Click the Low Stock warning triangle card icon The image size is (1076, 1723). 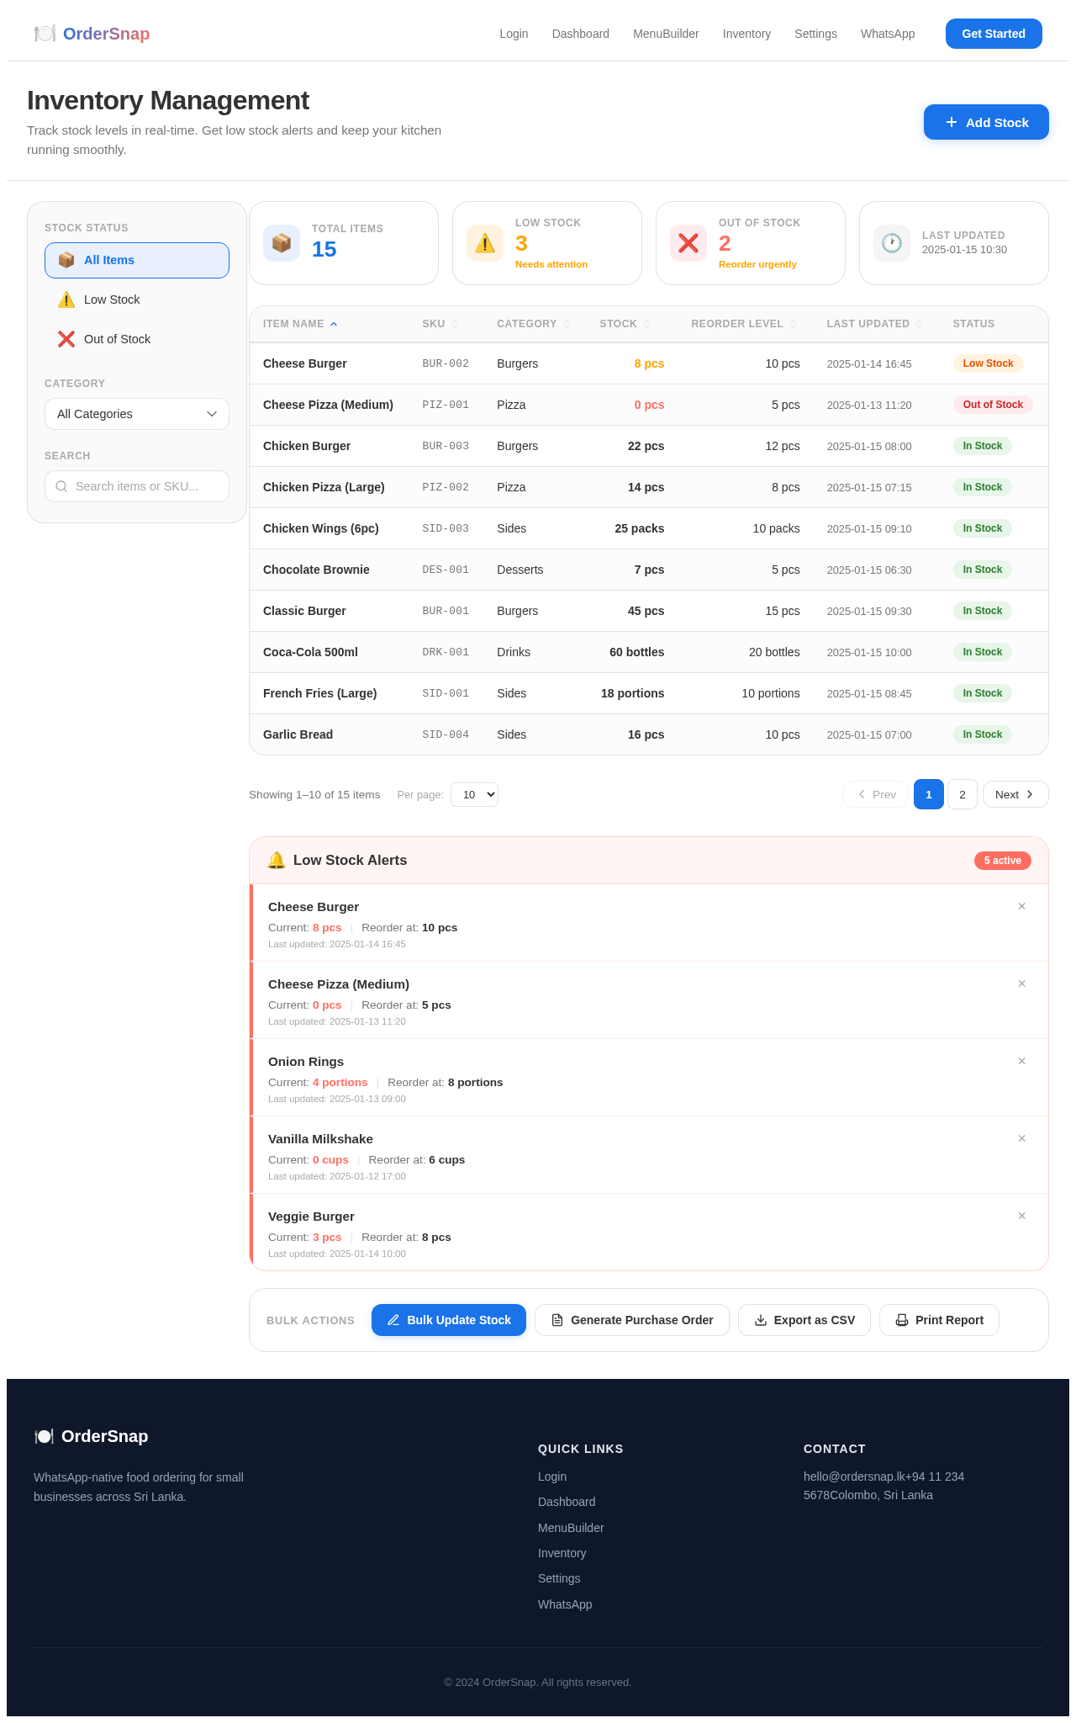[485, 243]
